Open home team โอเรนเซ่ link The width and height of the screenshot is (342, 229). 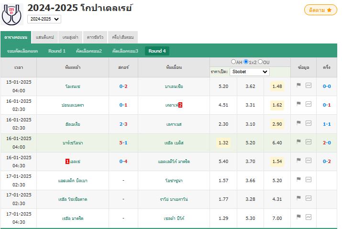[x=73, y=87]
